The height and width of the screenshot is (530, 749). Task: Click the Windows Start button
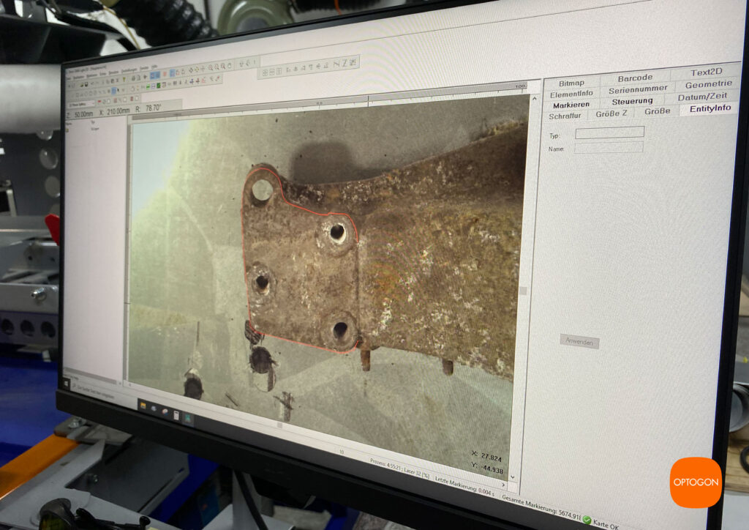coord(67,382)
